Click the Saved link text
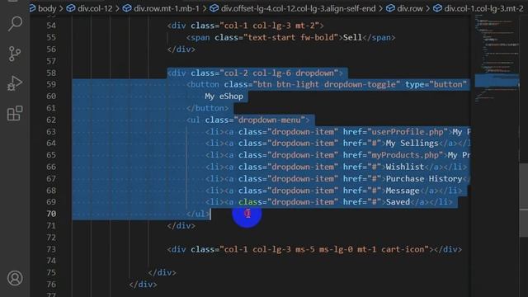528x297 pixels. [x=398, y=202]
